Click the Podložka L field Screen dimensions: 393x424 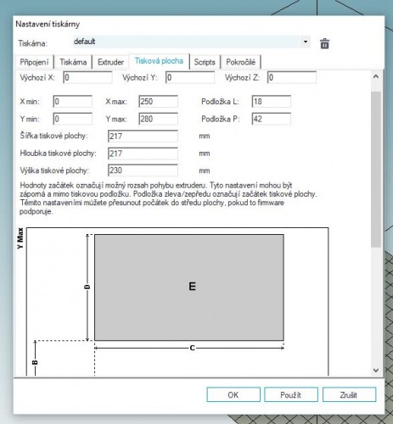tap(272, 102)
